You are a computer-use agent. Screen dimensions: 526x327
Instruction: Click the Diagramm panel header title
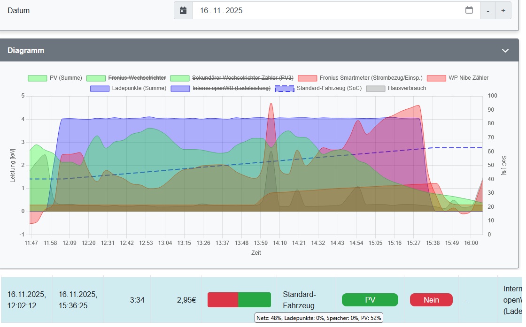pos(26,50)
